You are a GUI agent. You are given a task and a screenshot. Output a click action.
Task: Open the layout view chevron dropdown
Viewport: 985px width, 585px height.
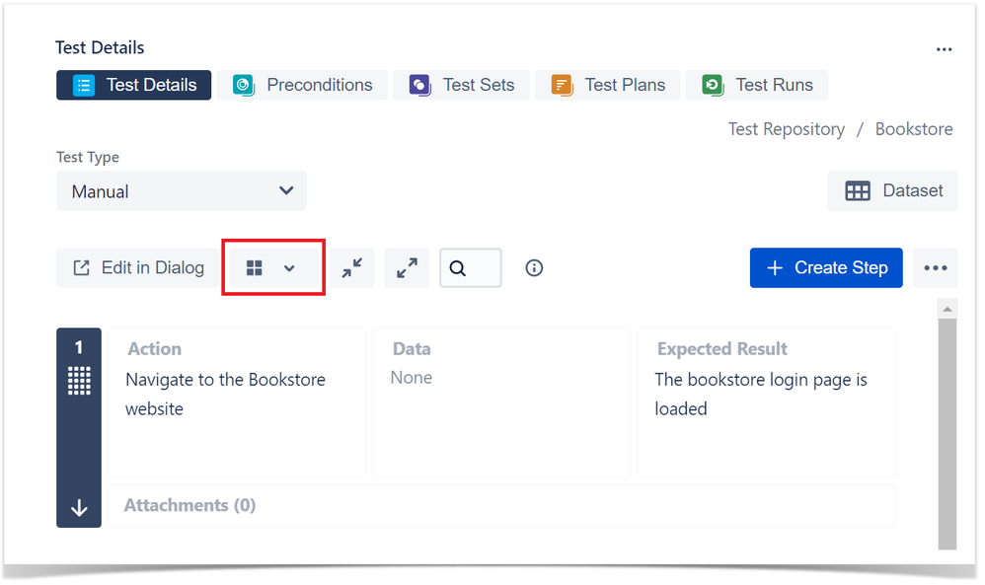coord(289,267)
